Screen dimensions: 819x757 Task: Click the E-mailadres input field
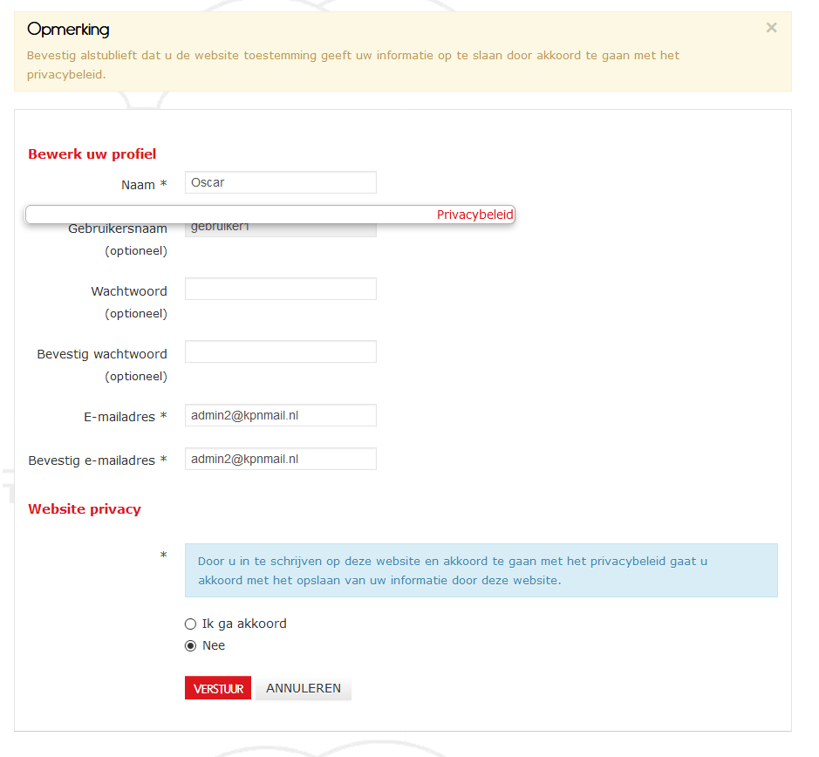click(x=281, y=415)
